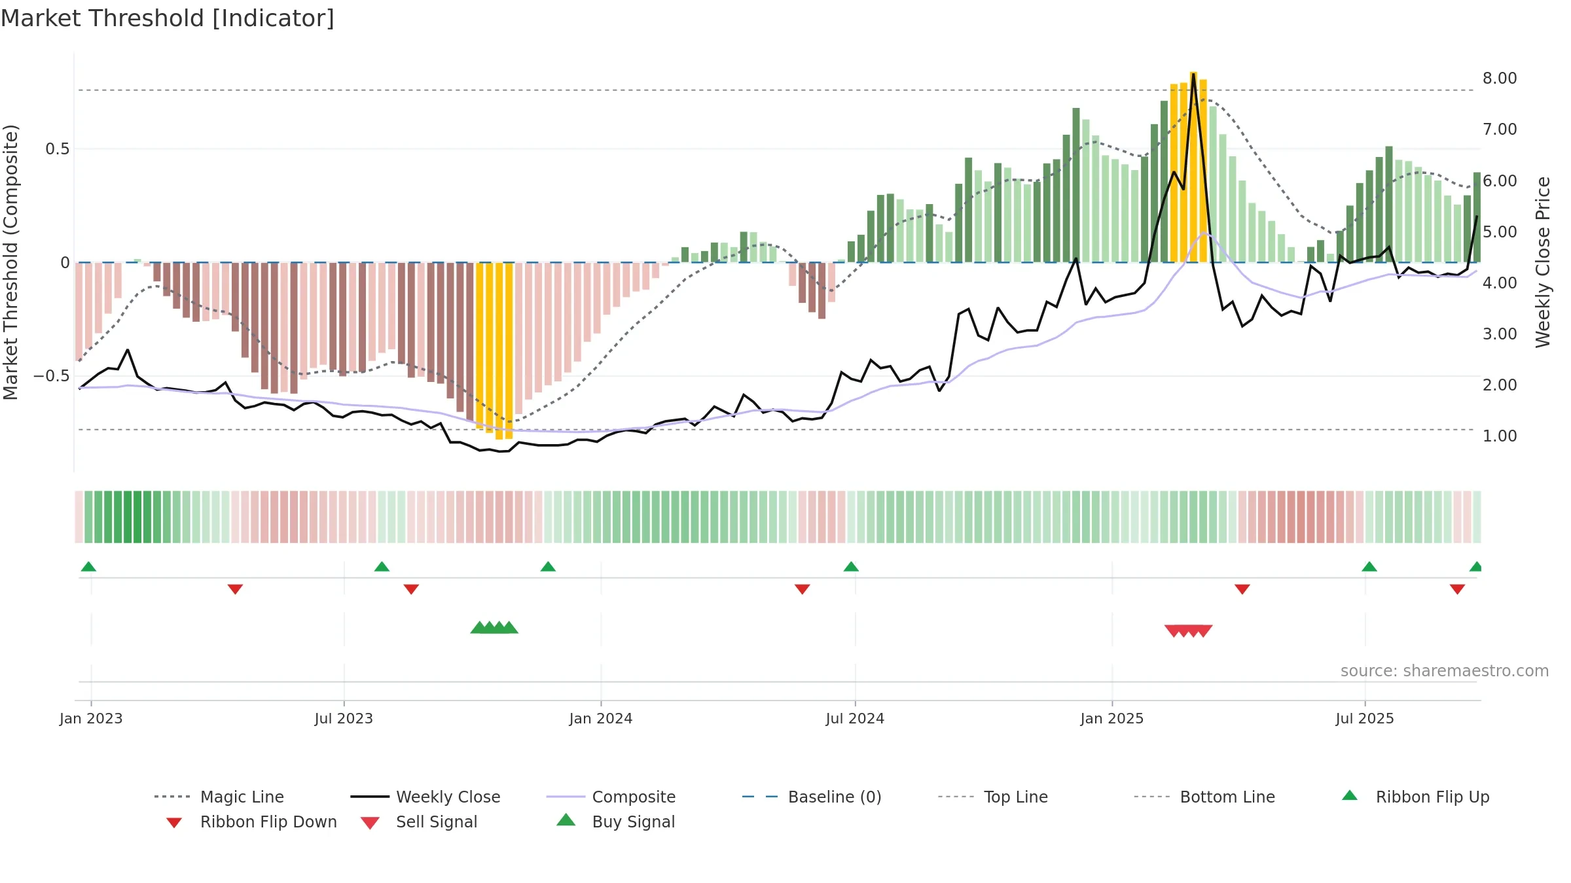Click the 8.00 price axis label
1571x883 pixels.
(1500, 78)
